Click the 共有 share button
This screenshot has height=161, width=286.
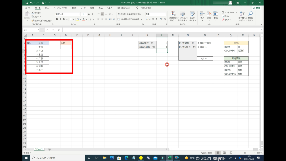pos(257,8)
